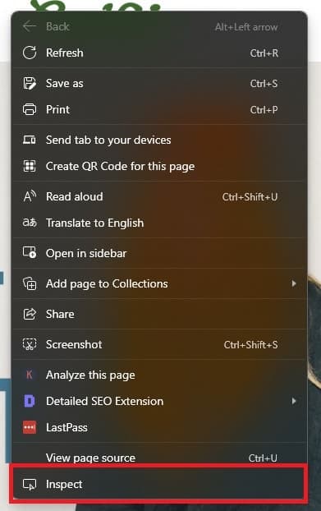Click the Save as disk icon
This screenshot has width=321, height=511.
click(30, 84)
